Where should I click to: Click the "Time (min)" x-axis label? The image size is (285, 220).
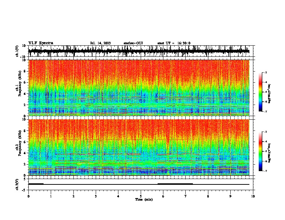pos(144,200)
